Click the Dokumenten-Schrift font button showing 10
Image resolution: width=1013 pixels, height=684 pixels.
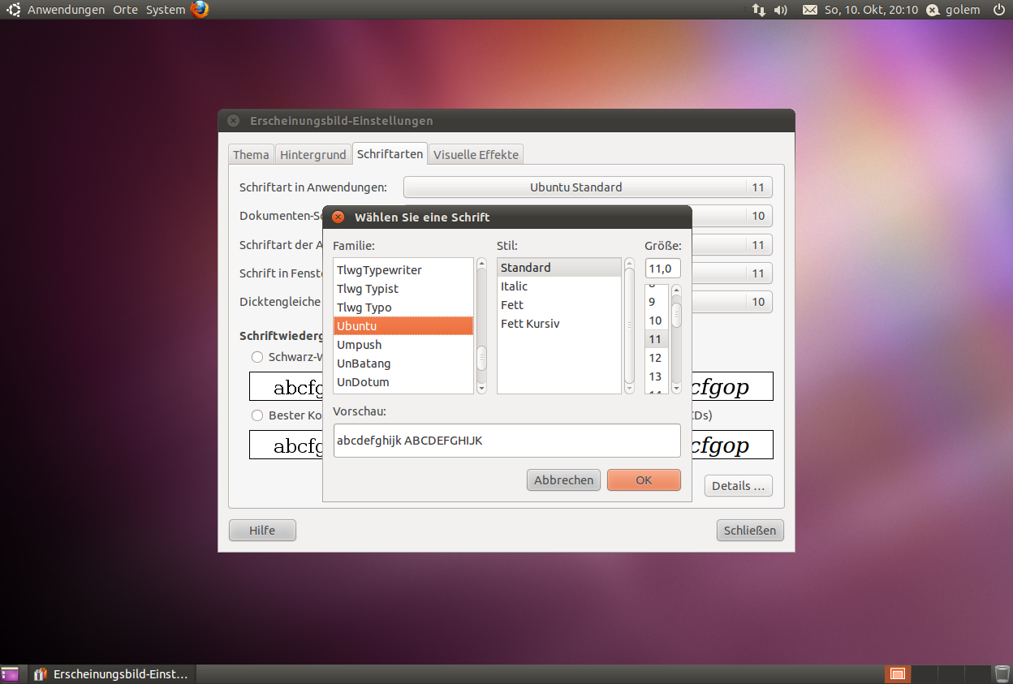[731, 216]
